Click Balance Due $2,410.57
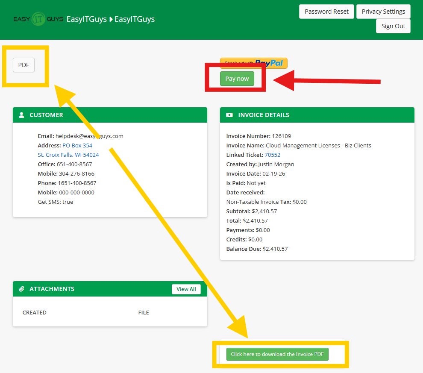Image resolution: width=423 pixels, height=373 pixels. tap(257, 249)
